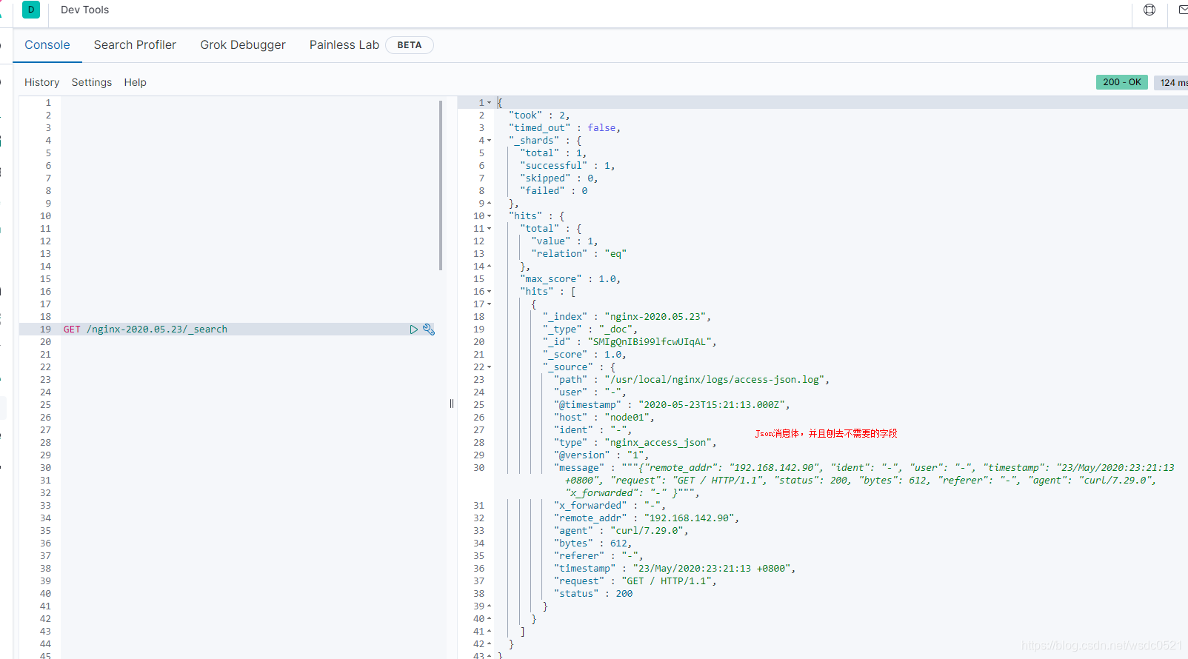Screen dimensions: 1188x659
Task: Collapse outer hits object at line 10
Action: click(489, 216)
